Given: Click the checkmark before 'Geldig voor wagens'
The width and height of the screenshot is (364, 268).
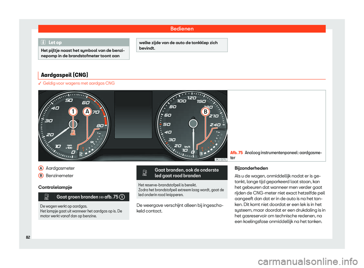Looking at the screenshot, I should pyautogui.click(x=40, y=83).
